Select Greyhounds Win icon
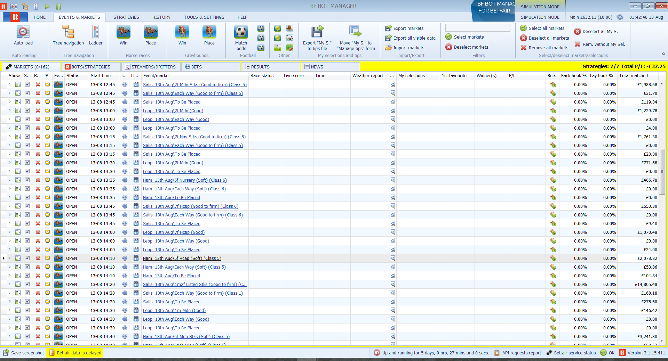Image resolution: width=668 pixels, height=361 pixels. coord(182,32)
